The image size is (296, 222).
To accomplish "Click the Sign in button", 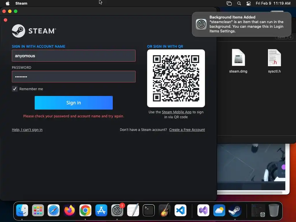I will click(74, 103).
